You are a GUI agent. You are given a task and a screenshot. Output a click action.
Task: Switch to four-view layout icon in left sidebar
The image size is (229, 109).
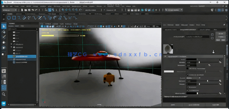pos(4,77)
